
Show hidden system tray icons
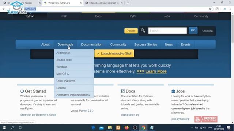(192, 128)
